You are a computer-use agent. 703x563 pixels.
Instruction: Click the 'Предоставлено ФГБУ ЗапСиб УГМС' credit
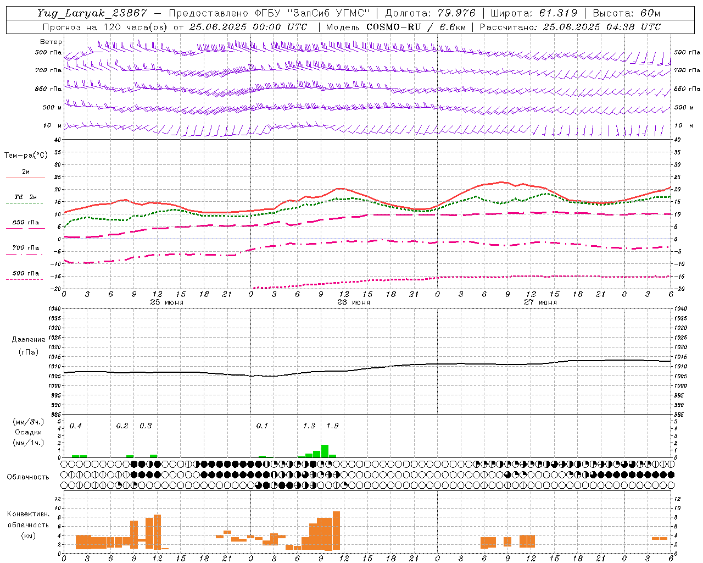(x=269, y=13)
